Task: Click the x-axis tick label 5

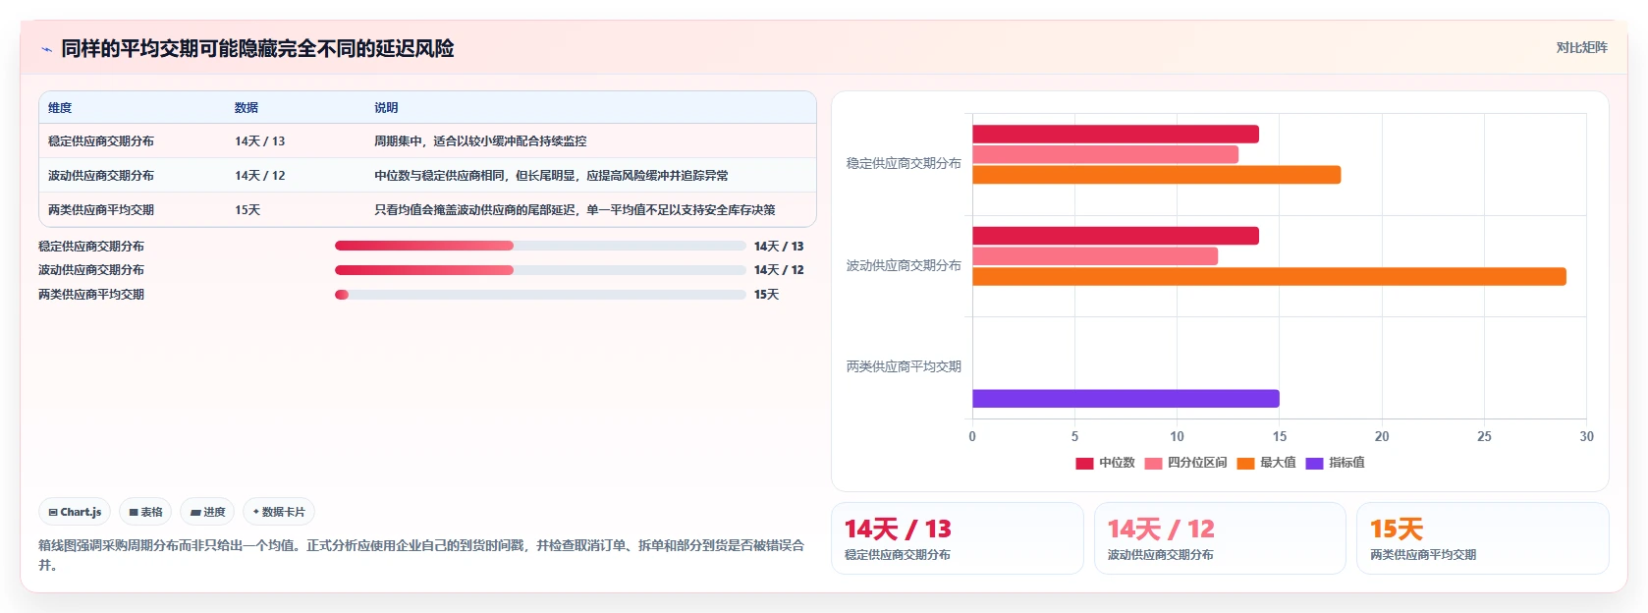Action: tap(1074, 437)
